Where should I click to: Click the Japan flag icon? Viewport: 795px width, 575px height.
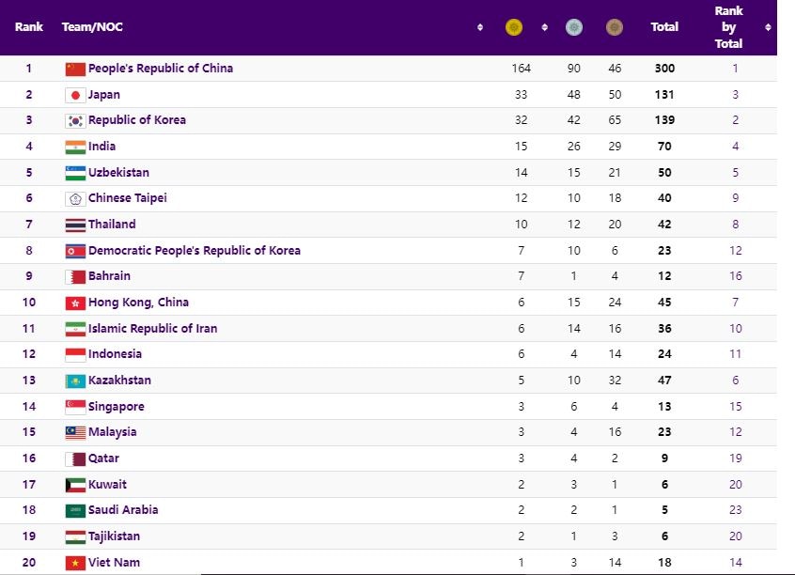[75, 94]
